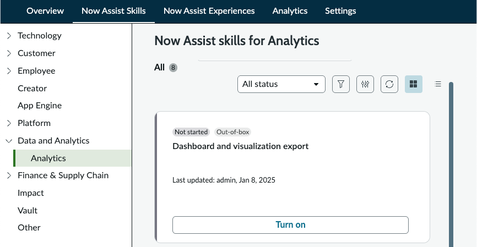Click the Employee sidebar label
The height and width of the screenshot is (247, 477).
point(36,71)
